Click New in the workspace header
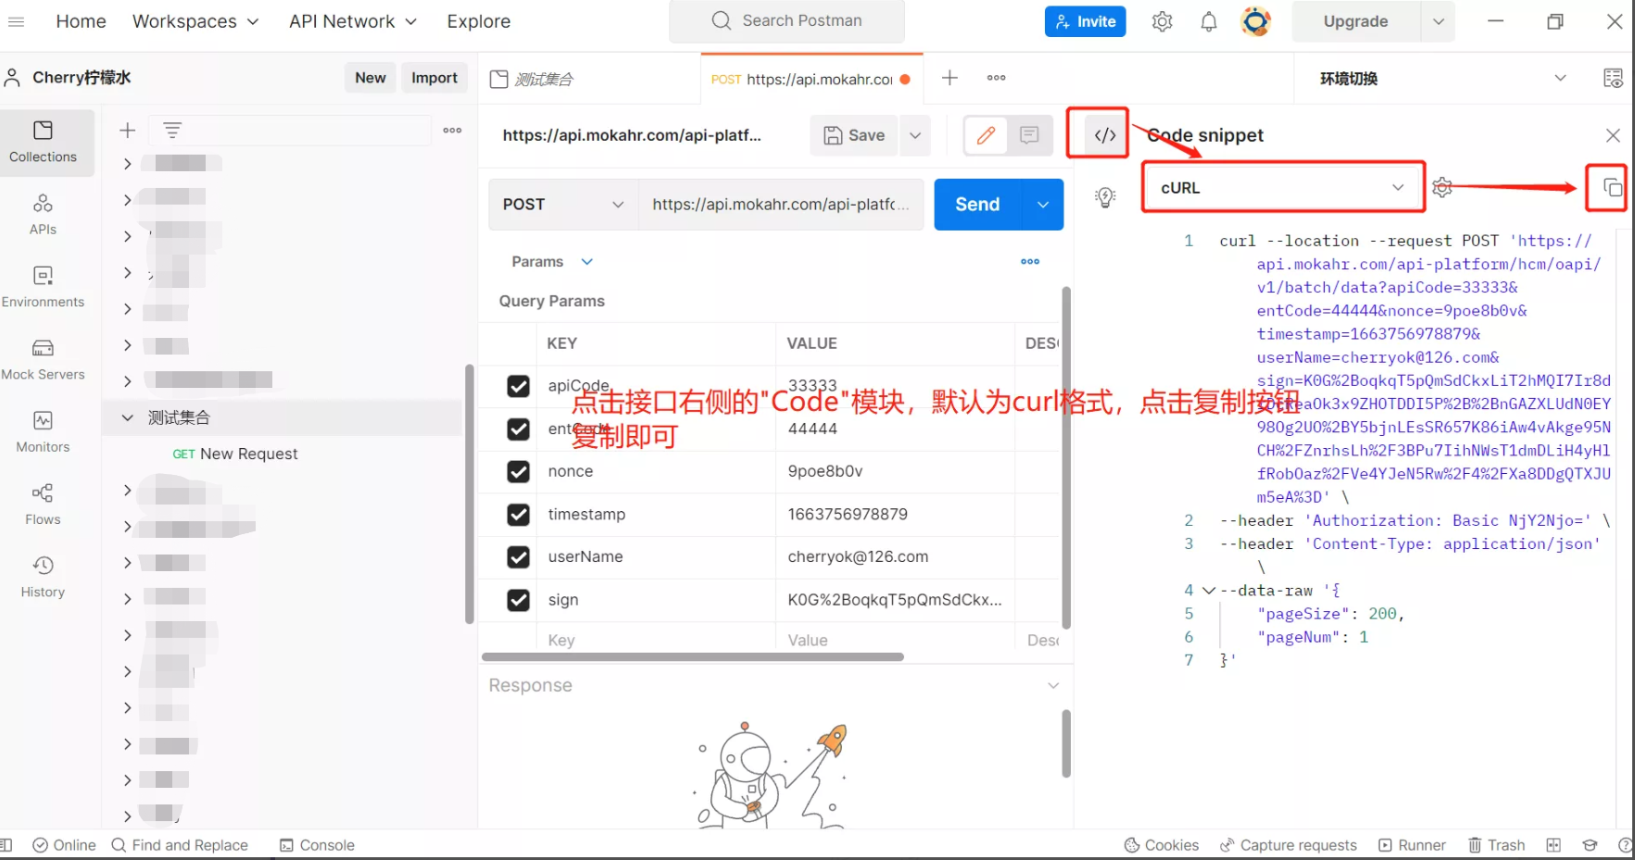The width and height of the screenshot is (1635, 860). (371, 78)
